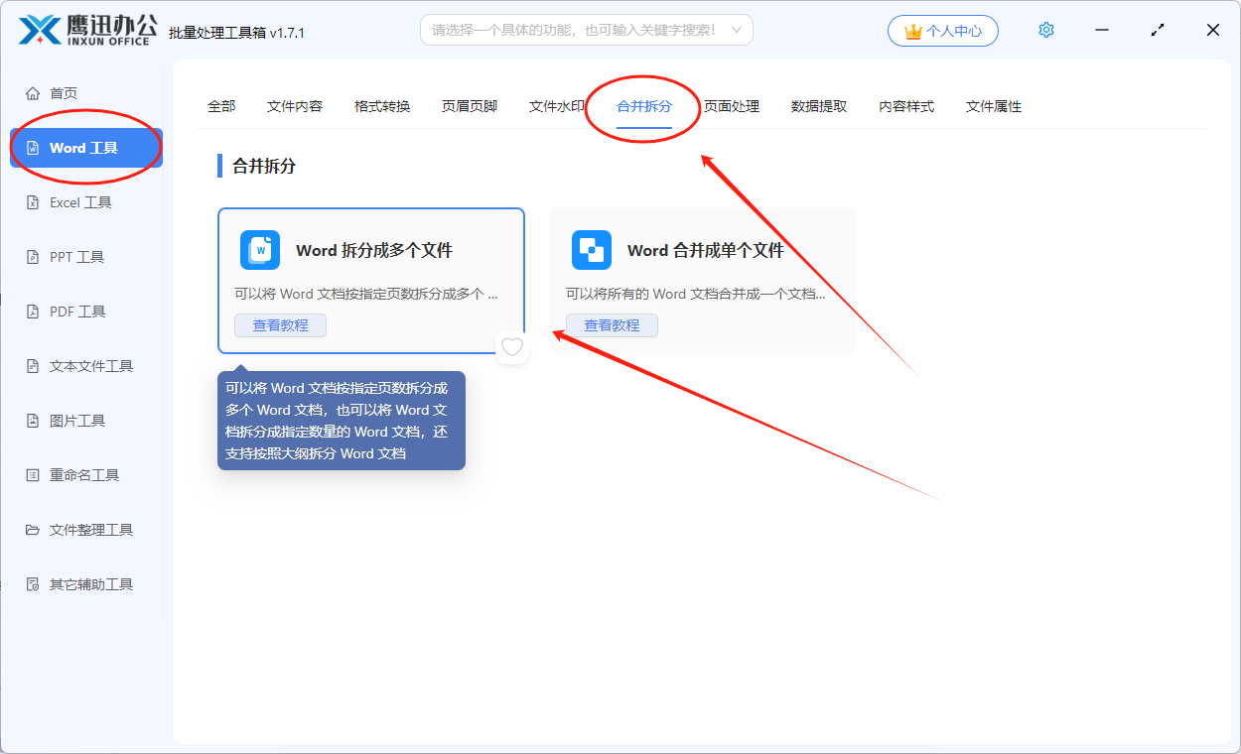
Task: Expand the function search dropdown arrow
Action: tap(736, 31)
